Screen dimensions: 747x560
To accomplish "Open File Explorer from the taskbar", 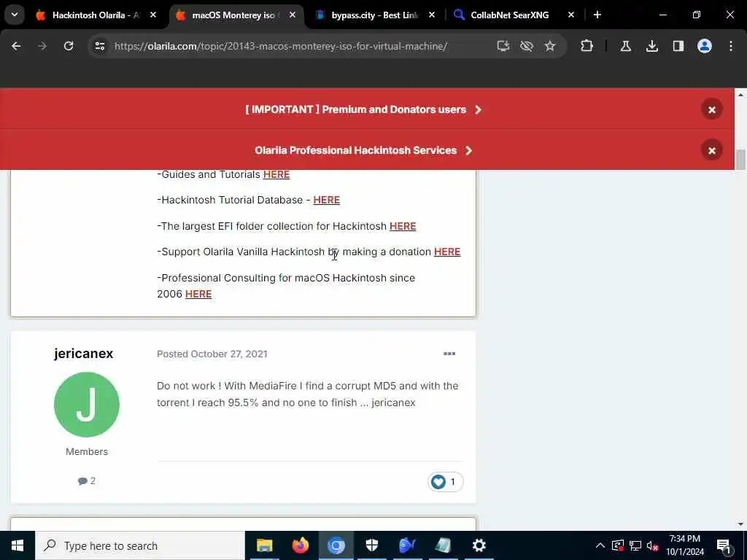I will [264, 545].
